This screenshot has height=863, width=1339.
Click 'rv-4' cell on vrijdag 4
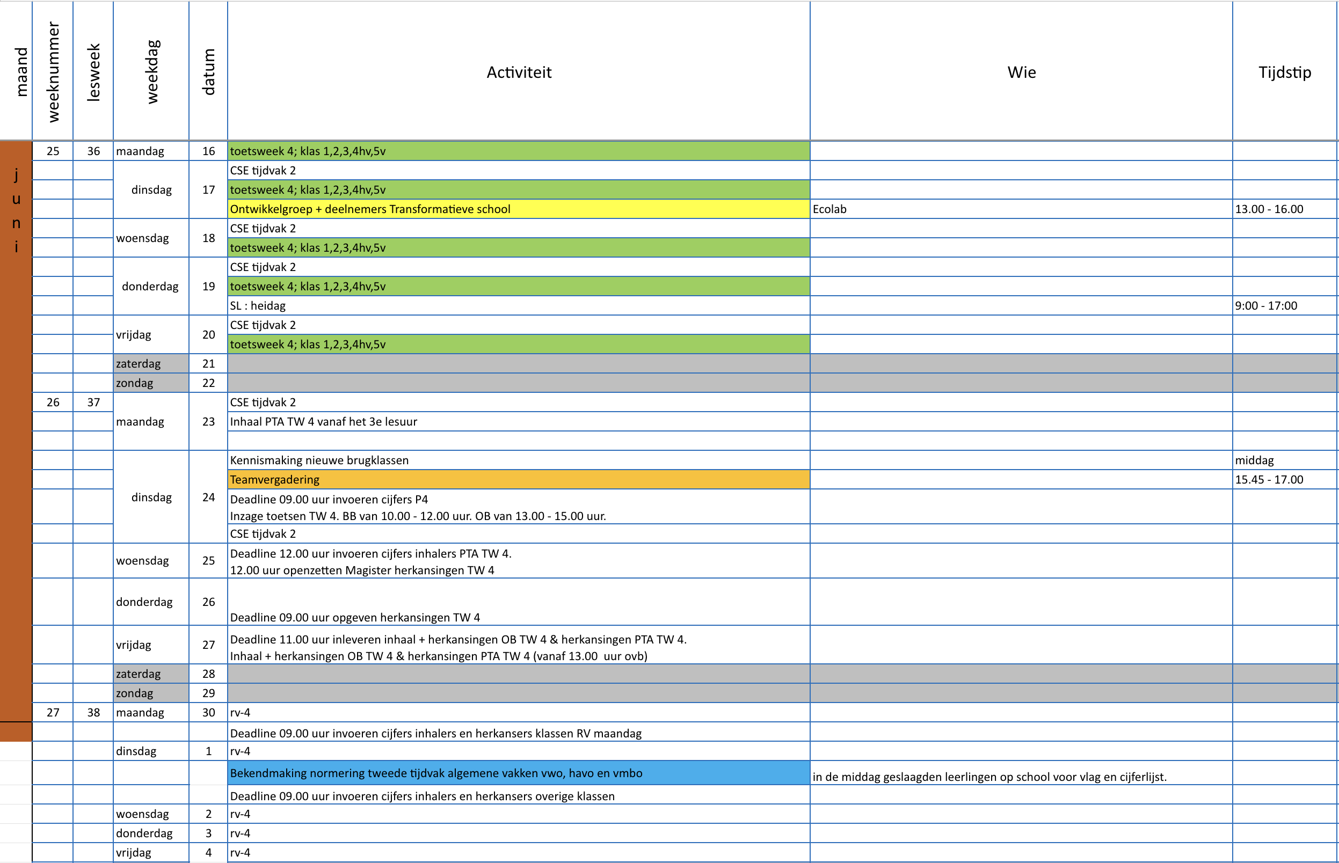pos(519,852)
